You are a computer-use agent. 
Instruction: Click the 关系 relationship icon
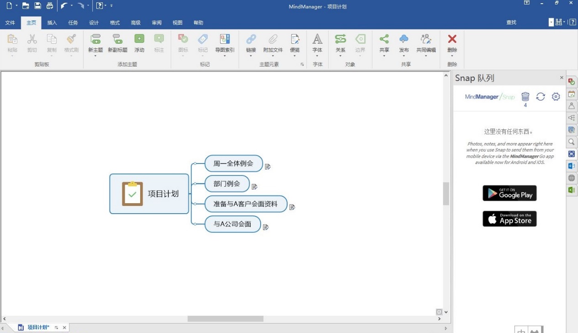point(340,40)
